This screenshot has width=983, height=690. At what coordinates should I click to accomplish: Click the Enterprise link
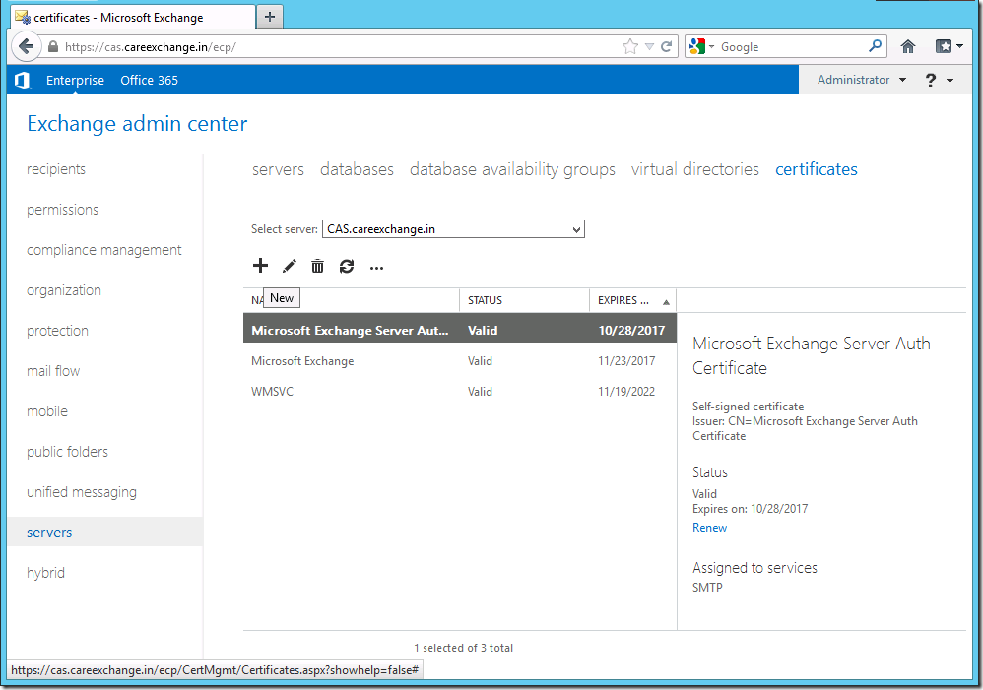75,80
